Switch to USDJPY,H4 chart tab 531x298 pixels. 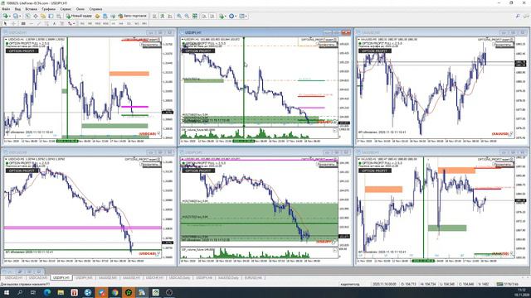[x=204, y=277]
